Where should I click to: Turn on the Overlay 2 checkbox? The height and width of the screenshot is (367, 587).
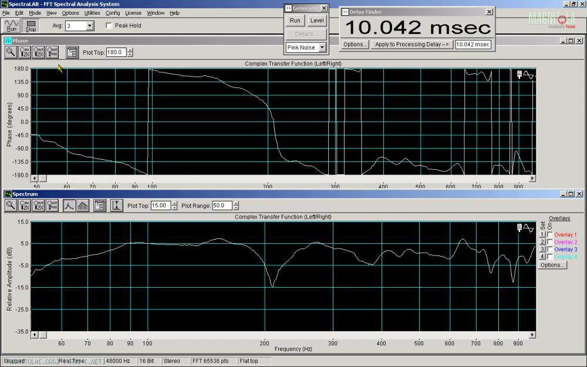pos(550,242)
